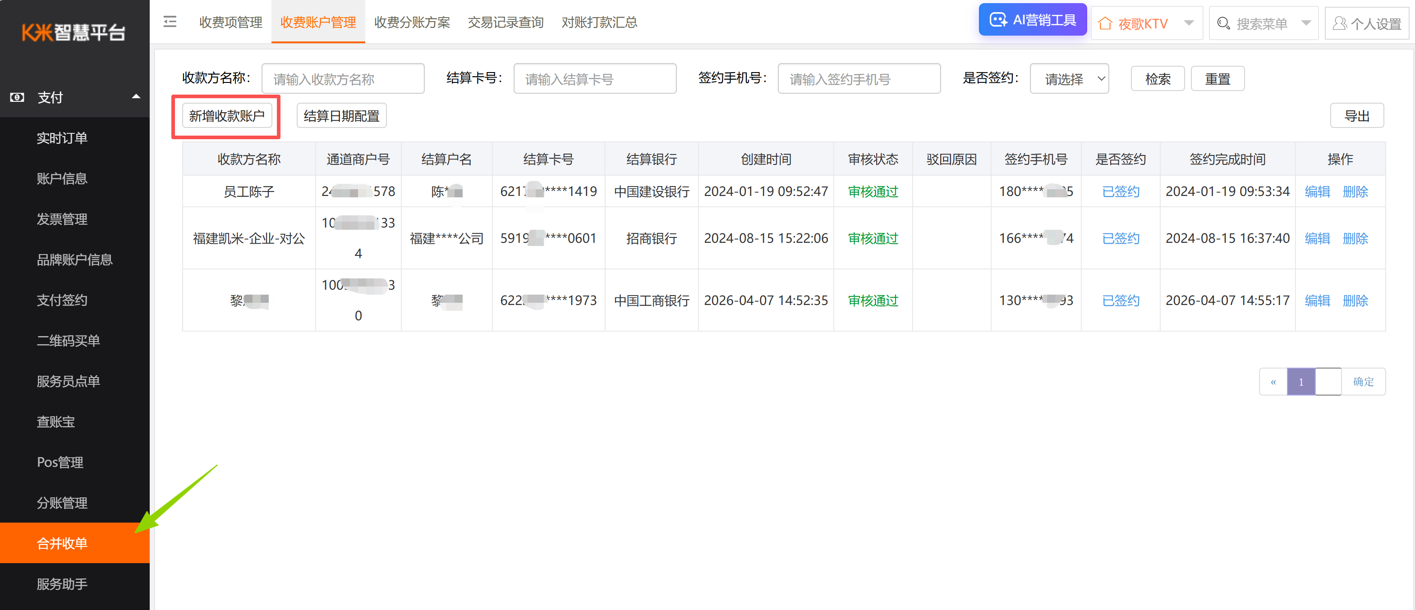Open the 收费分账方案 tab

tap(411, 23)
